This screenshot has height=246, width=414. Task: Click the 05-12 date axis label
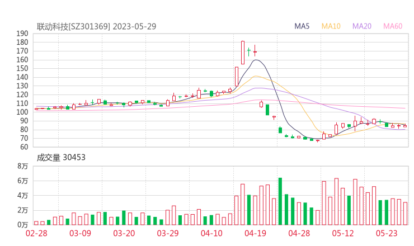(x=343, y=233)
